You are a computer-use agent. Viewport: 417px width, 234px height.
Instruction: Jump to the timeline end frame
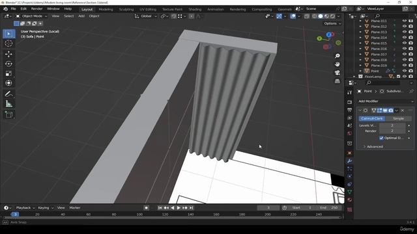tap(191, 208)
